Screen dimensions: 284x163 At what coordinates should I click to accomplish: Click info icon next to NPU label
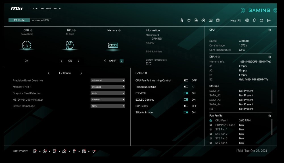click(x=75, y=30)
